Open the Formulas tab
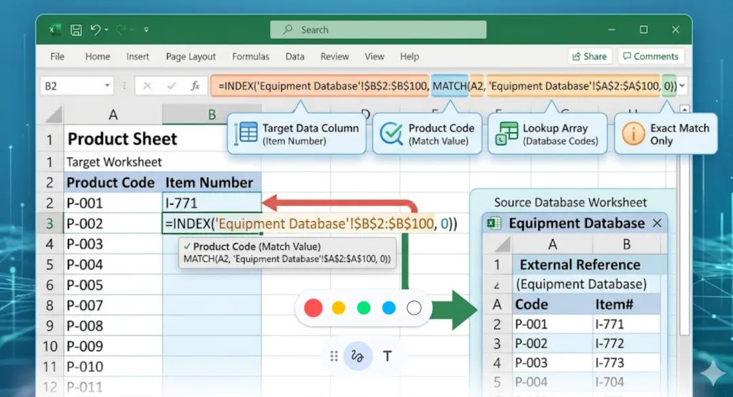This screenshot has width=733, height=397. tap(250, 56)
